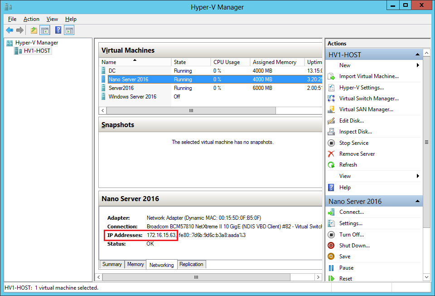Switch to the Summary tab

pos(112,264)
